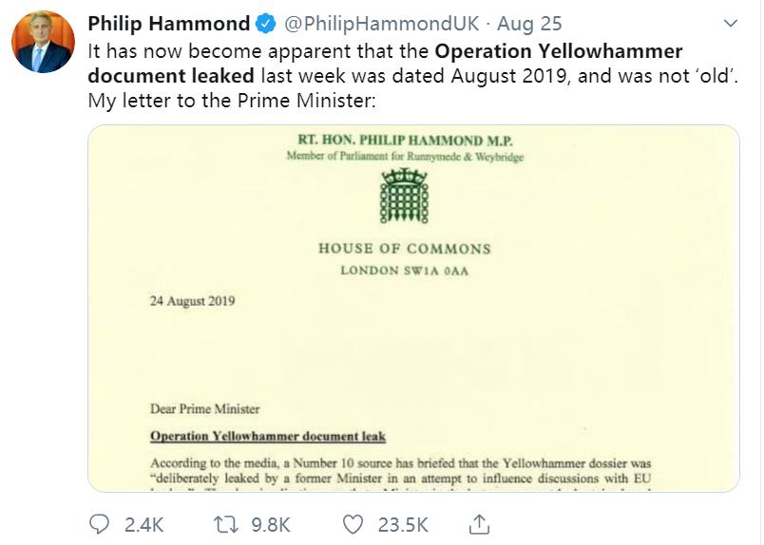Open the Philip Hammond display name

coord(169,25)
